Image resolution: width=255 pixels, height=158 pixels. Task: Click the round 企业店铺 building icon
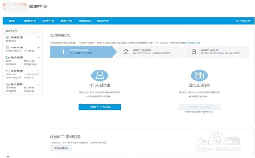pyautogui.click(x=199, y=75)
